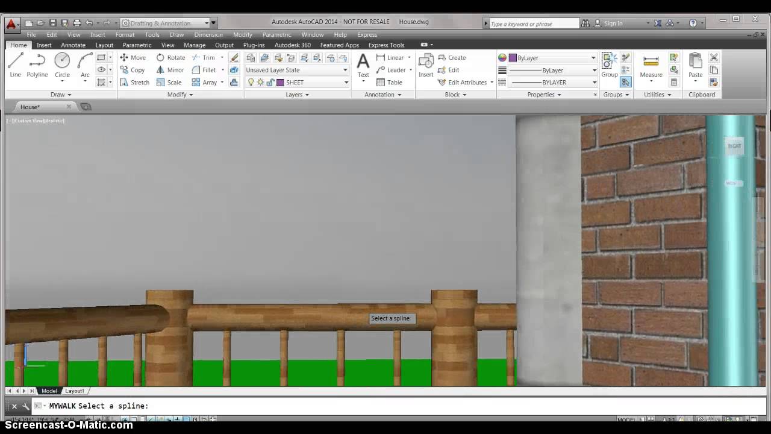Click the Cut icon in Clipboard
Screen dimensions: 771x434
714,57
